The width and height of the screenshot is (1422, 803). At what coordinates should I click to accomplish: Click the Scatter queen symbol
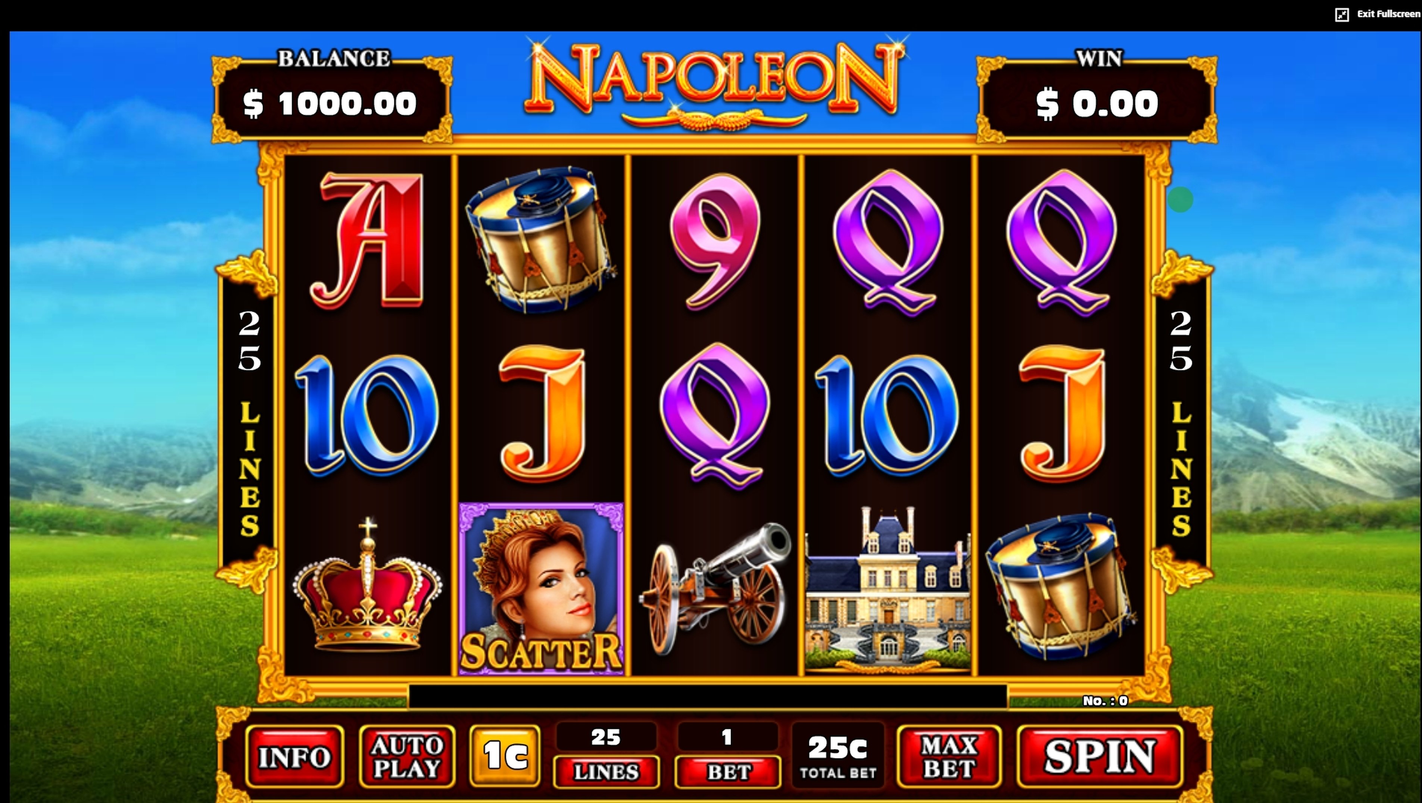541,588
